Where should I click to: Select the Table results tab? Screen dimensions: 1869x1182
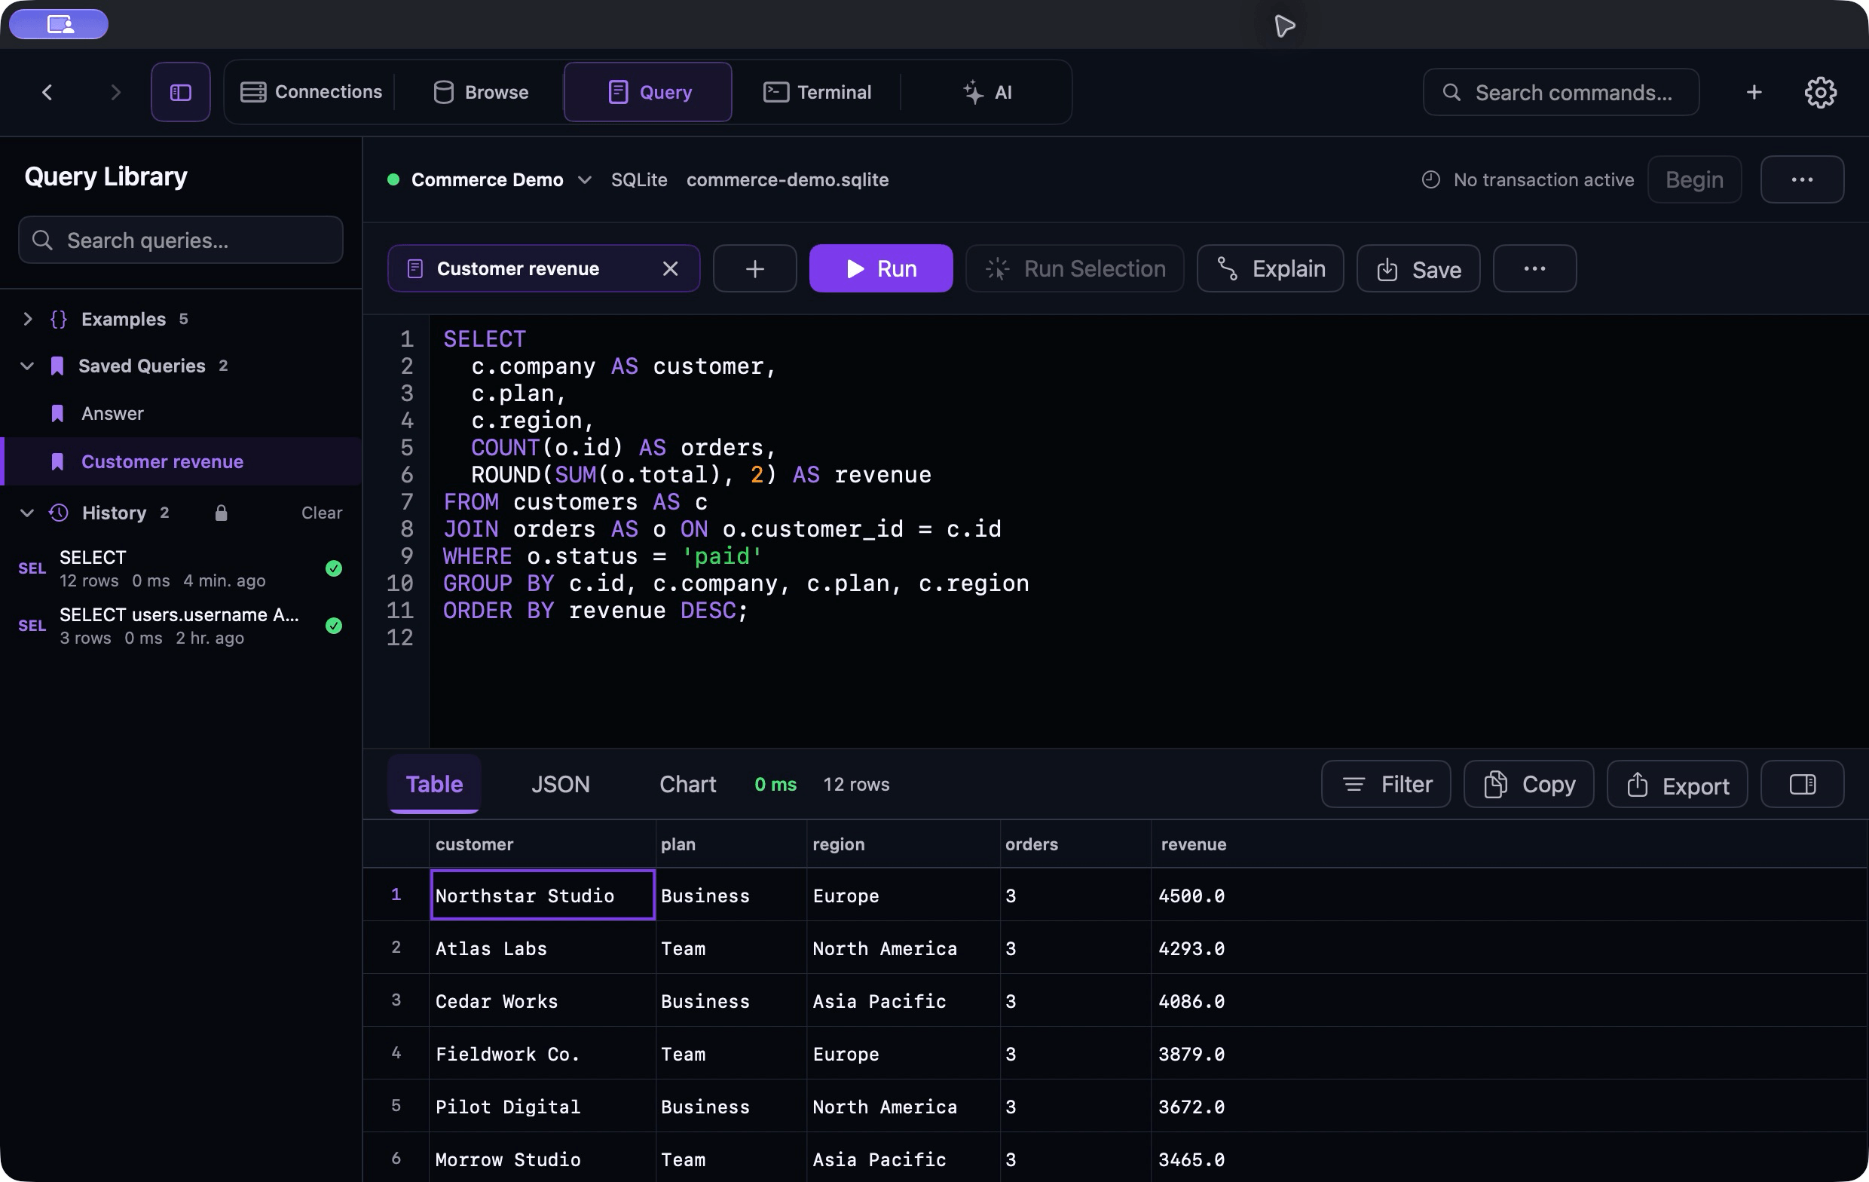point(434,785)
